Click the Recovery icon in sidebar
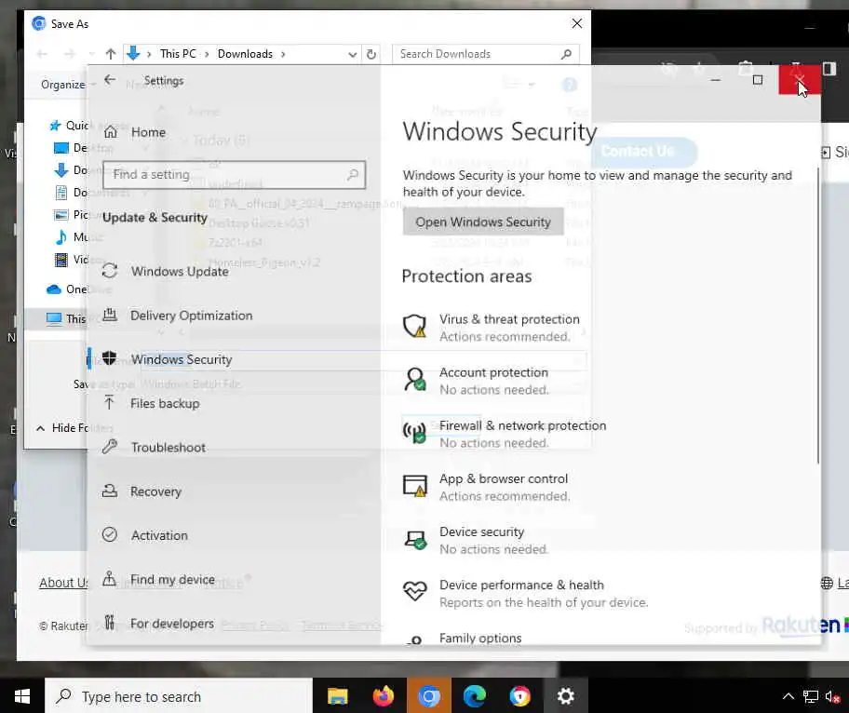The width and height of the screenshot is (849, 713). (110, 491)
